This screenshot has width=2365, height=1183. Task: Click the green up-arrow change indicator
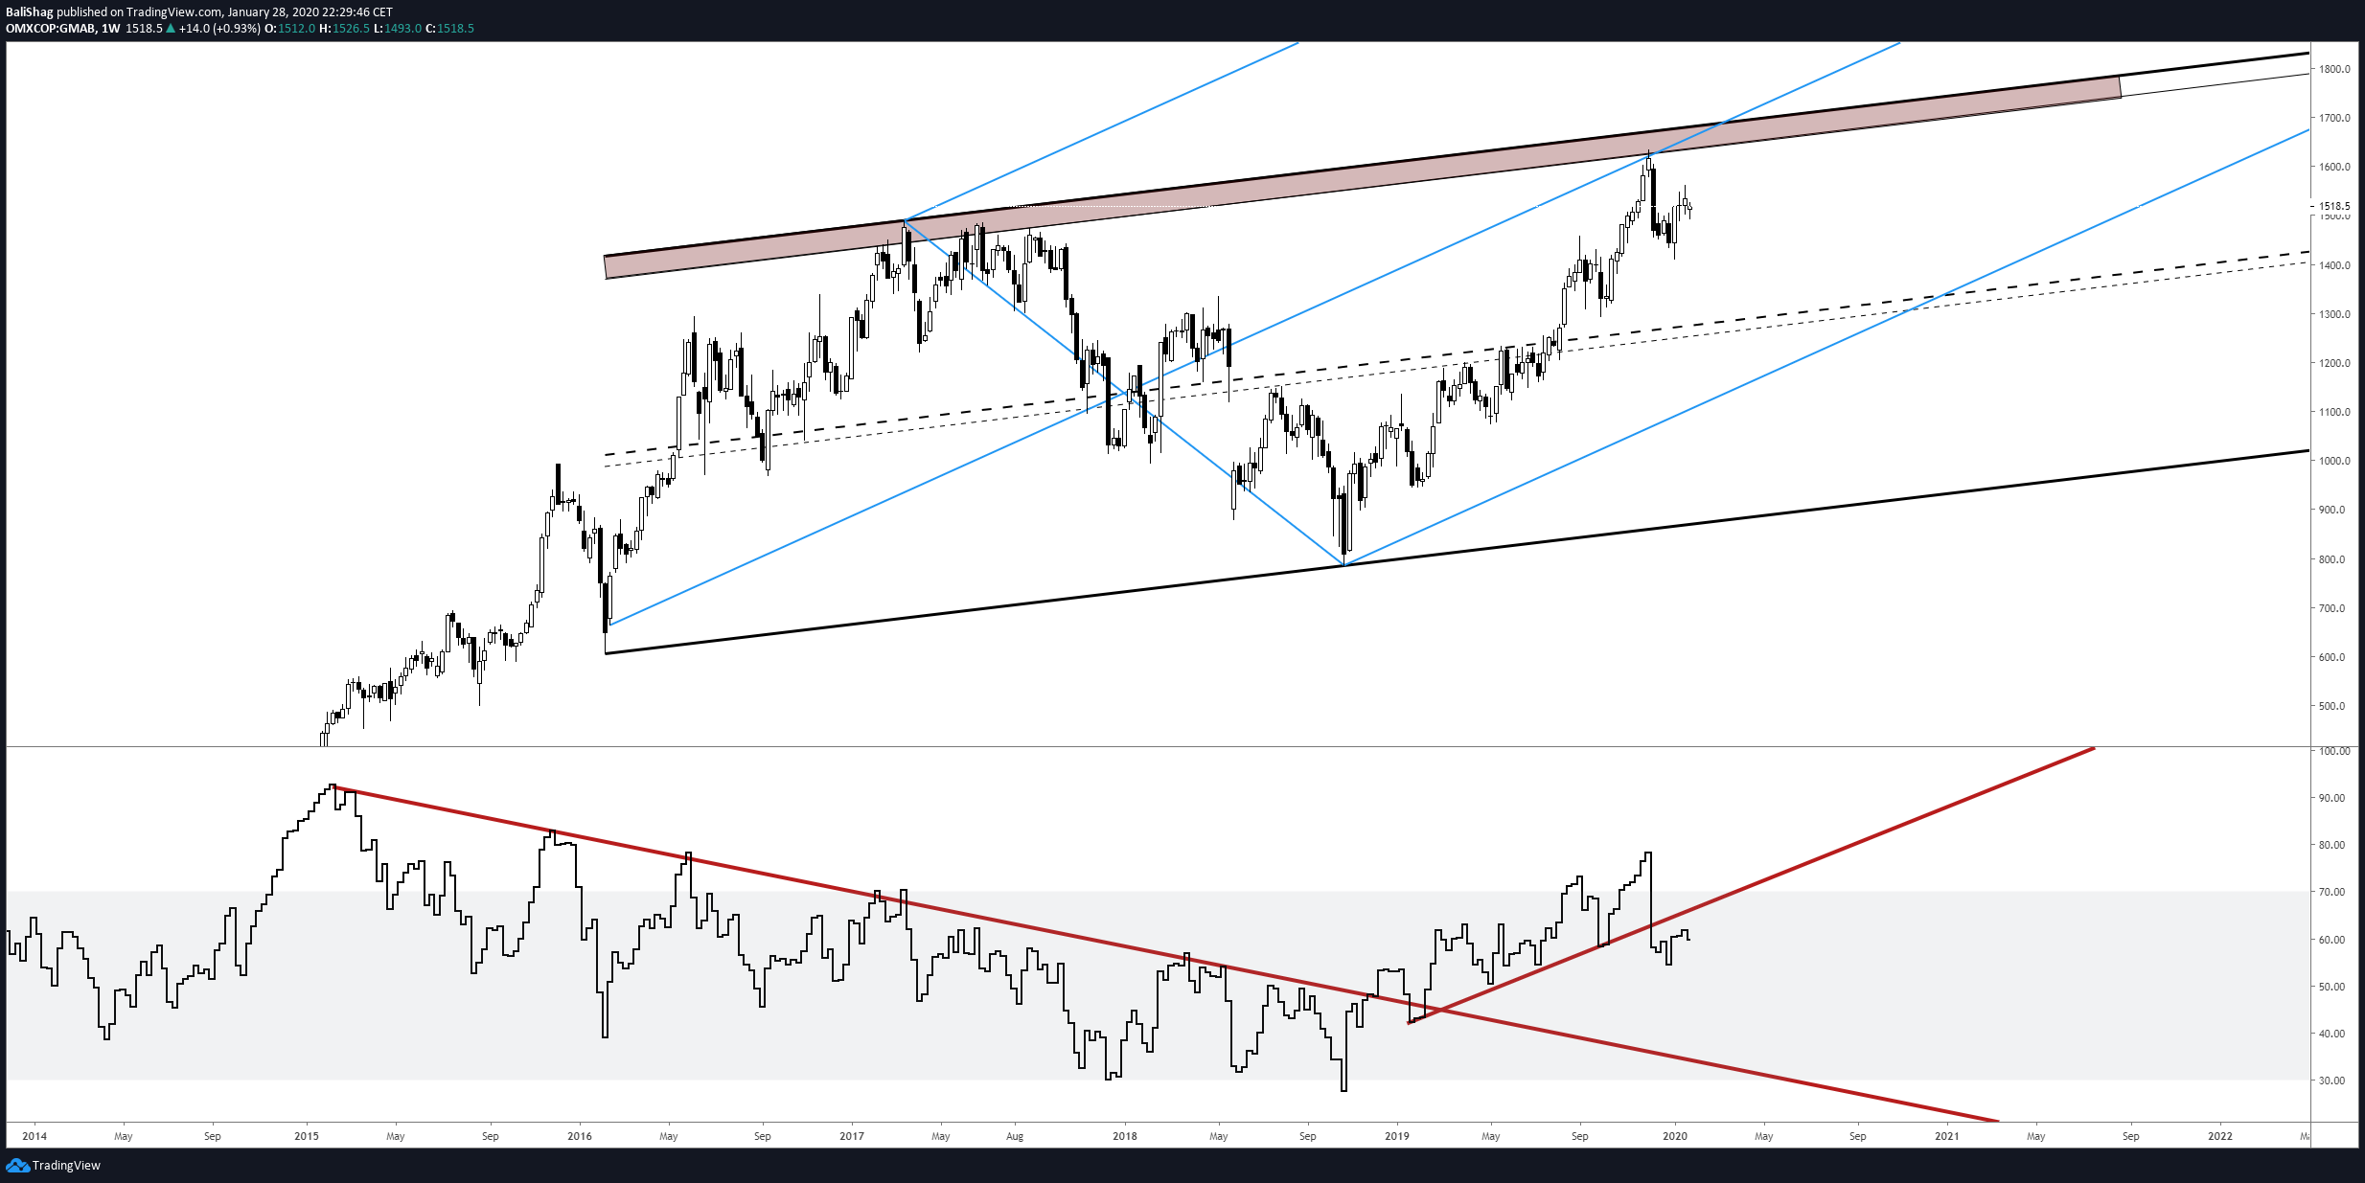(171, 29)
